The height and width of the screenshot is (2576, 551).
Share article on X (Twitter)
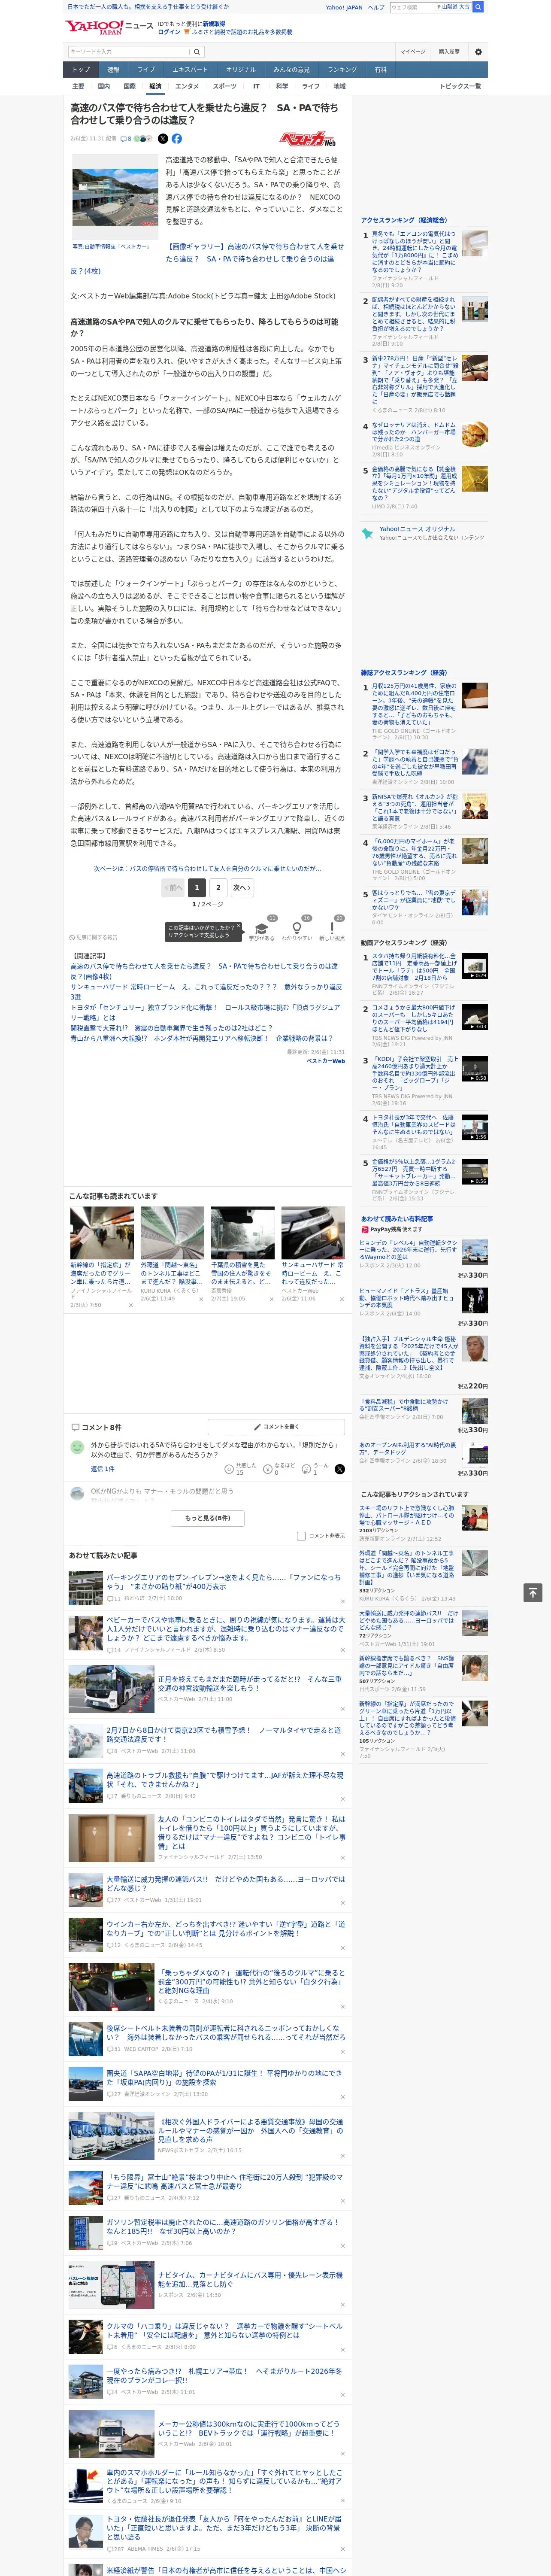click(163, 139)
